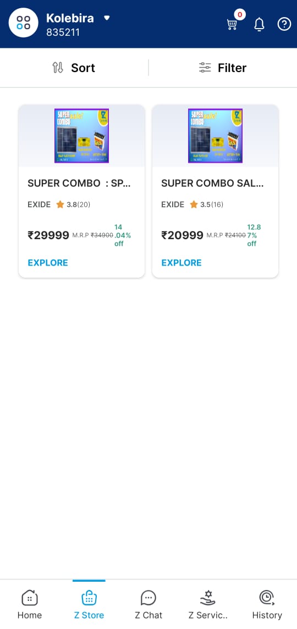Tap the SUPER COMBO SAL... product title
The image size is (297, 629).
click(x=212, y=183)
